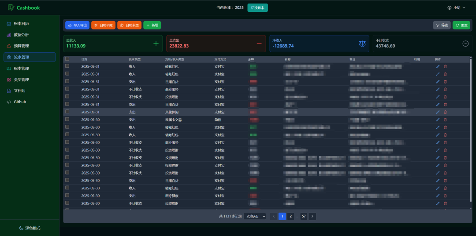Delete the 亲属卡交易 微信 row via trash icon

click(x=445, y=120)
